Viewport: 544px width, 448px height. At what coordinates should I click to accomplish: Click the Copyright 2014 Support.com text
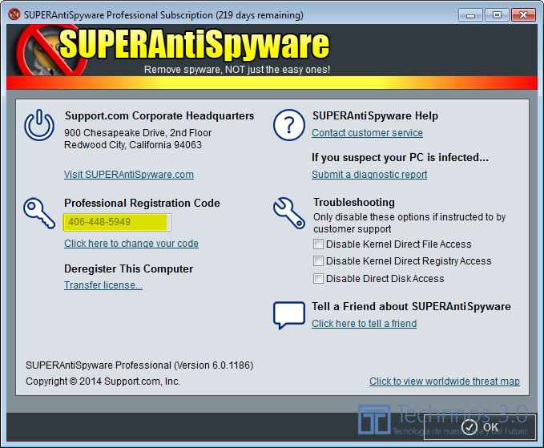103,381
